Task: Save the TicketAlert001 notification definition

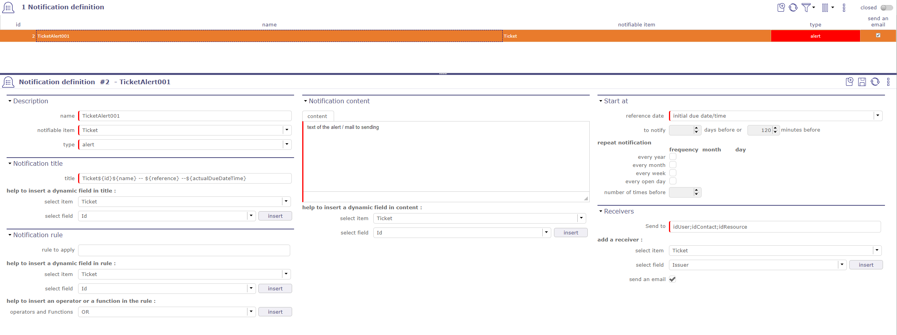Action: pos(862,82)
